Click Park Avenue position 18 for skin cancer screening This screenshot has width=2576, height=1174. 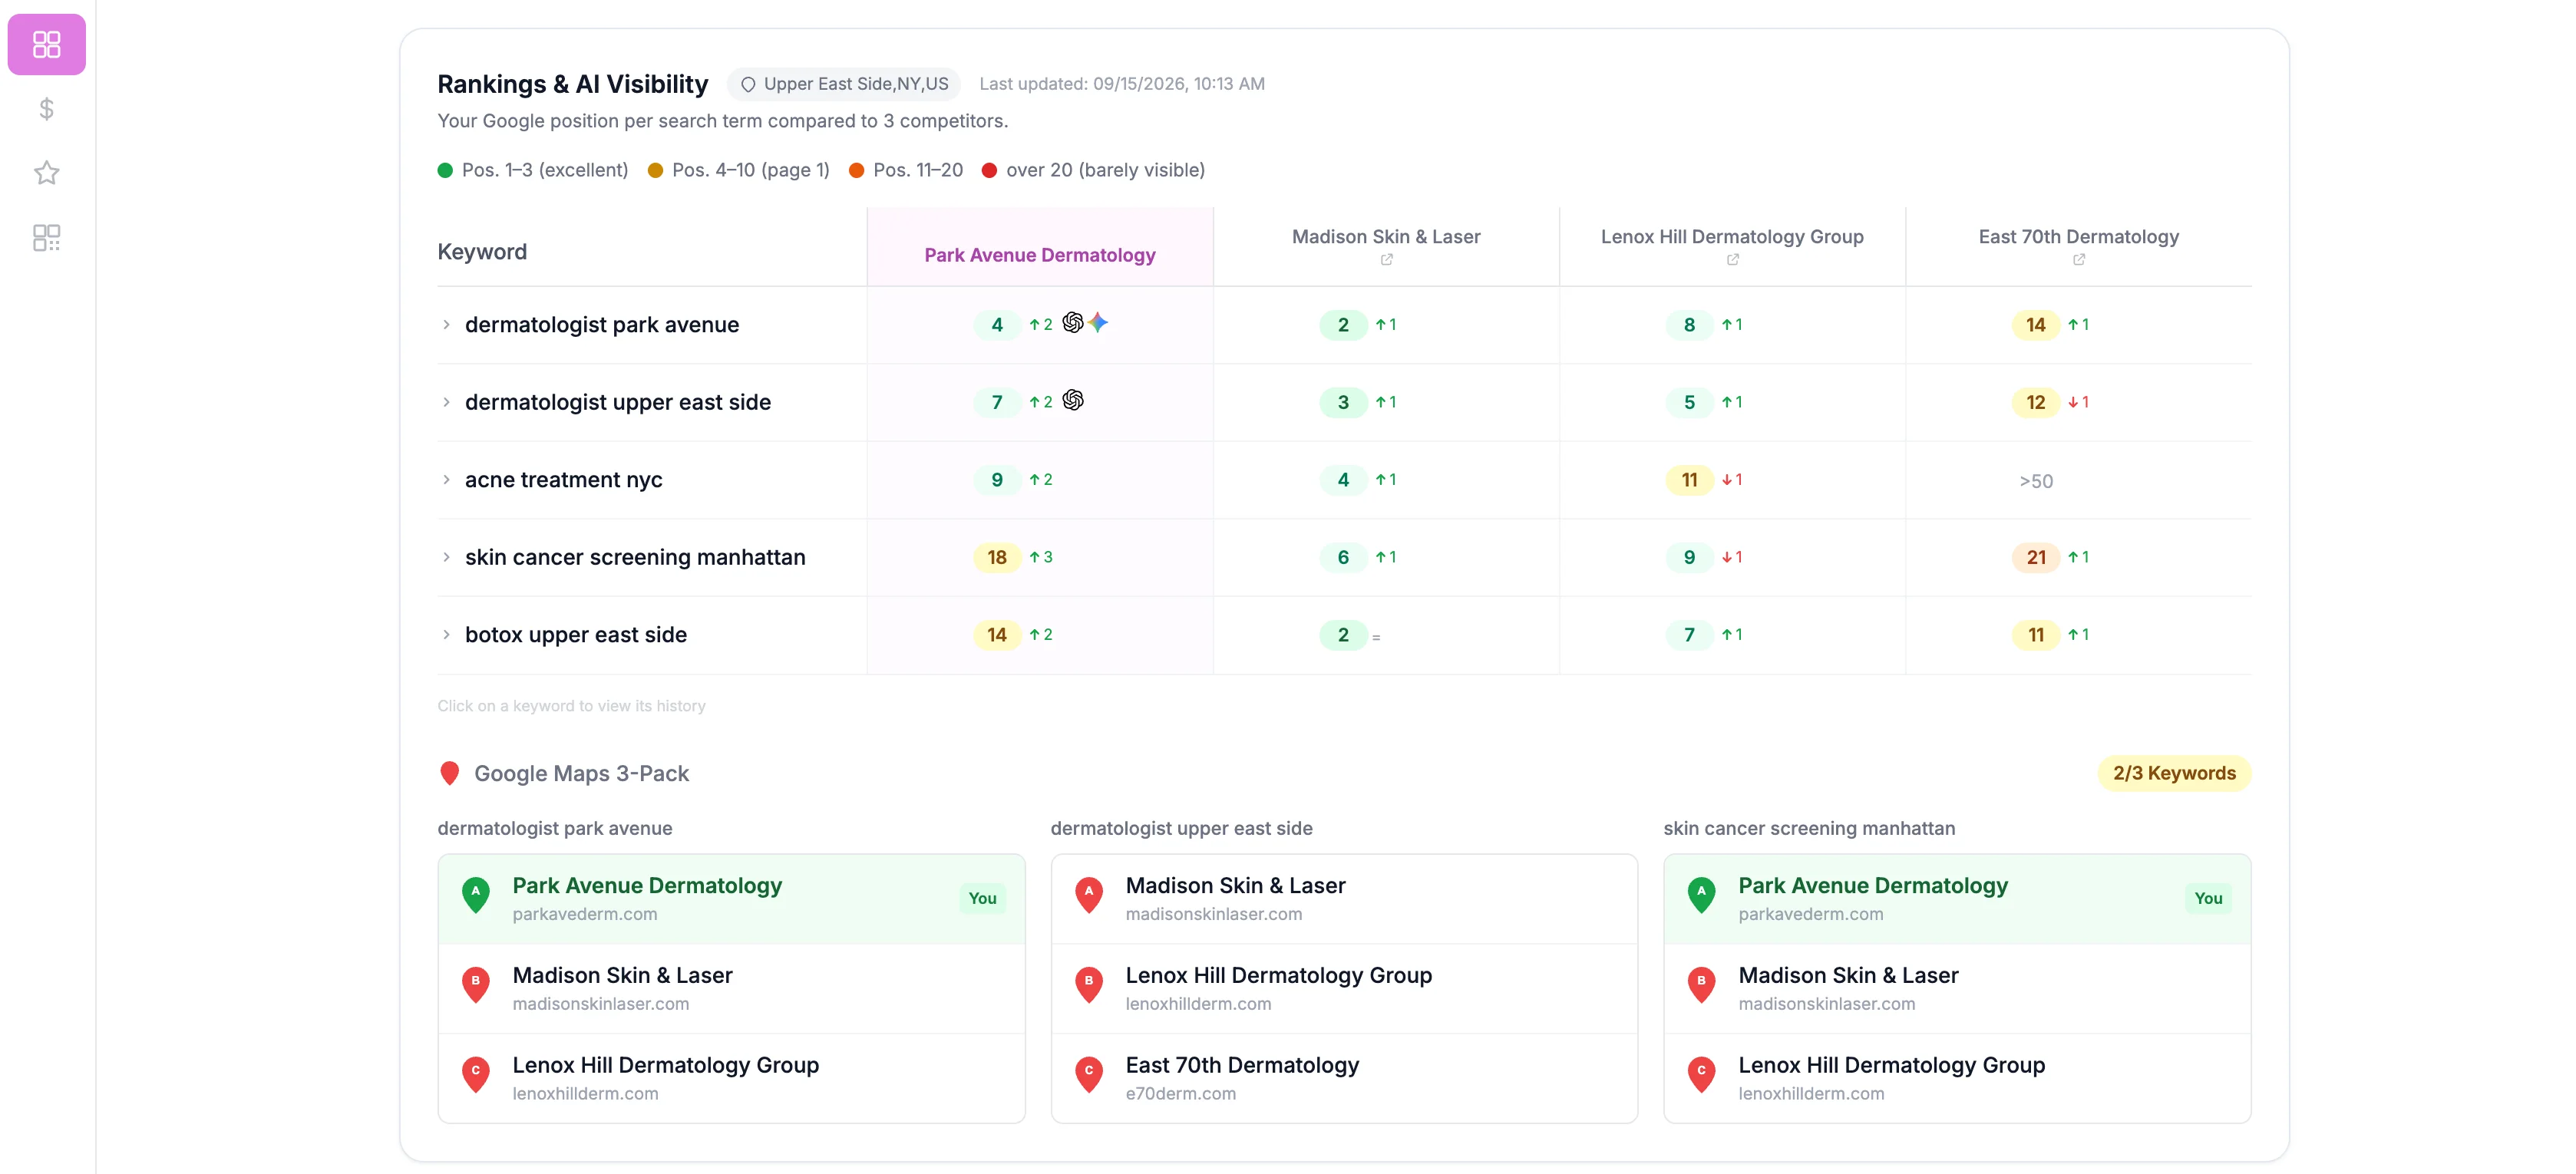tap(997, 557)
